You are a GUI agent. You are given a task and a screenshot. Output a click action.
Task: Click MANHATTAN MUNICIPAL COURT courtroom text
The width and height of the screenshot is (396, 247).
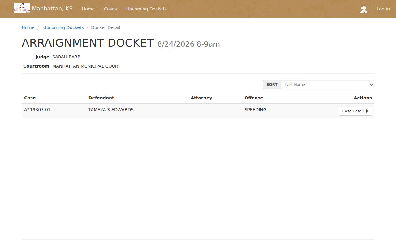pyautogui.click(x=86, y=66)
